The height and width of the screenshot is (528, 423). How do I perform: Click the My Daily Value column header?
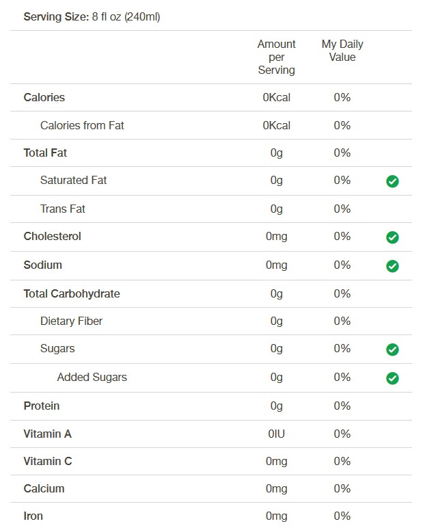[x=342, y=51]
